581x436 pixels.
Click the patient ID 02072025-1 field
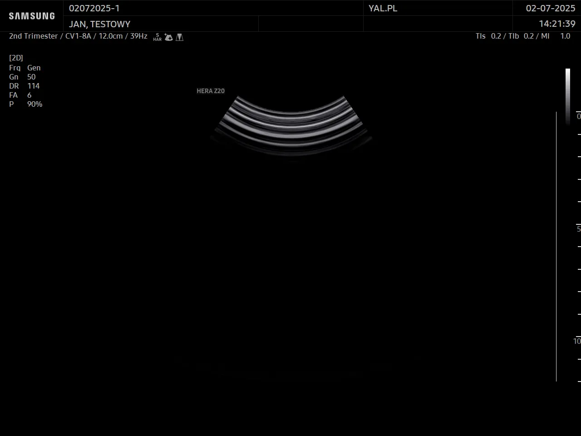tap(94, 8)
